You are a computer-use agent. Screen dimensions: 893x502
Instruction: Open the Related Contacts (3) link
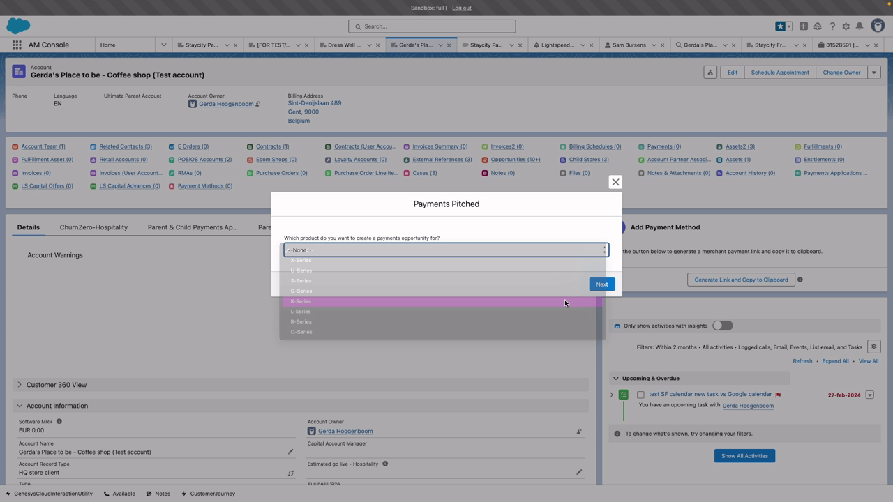click(126, 146)
